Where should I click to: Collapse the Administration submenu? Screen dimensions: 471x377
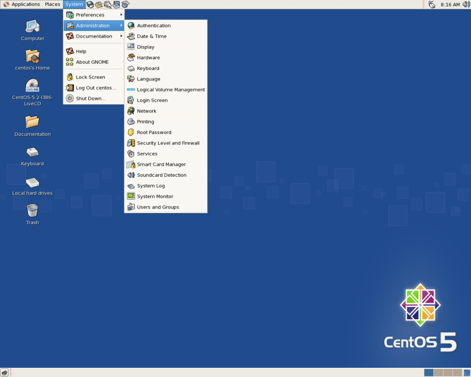pos(92,25)
